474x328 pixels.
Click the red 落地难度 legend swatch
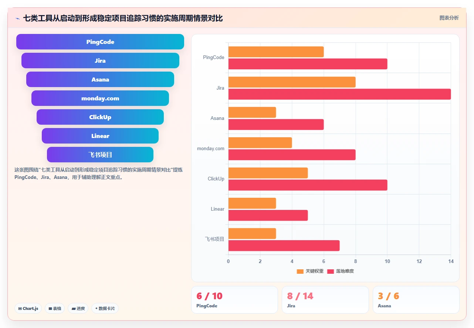pyautogui.click(x=331, y=271)
